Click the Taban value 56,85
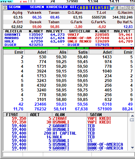 pos(55,27)
